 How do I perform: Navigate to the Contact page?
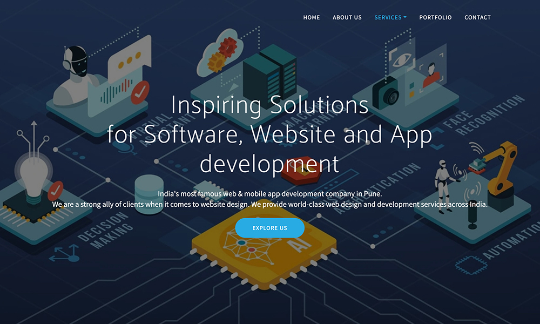click(x=477, y=17)
